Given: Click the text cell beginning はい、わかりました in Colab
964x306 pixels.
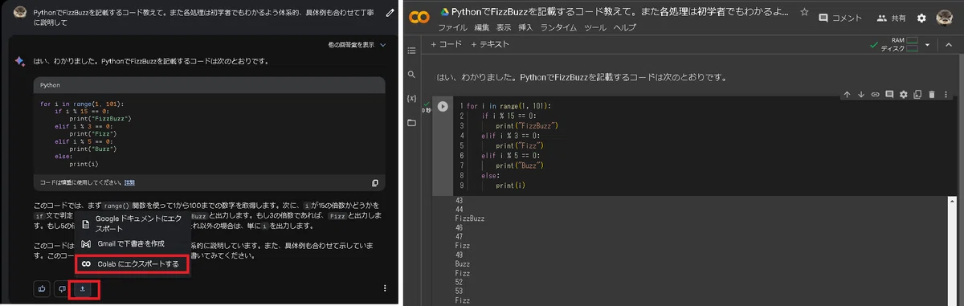Looking at the screenshot, I should pos(582,77).
